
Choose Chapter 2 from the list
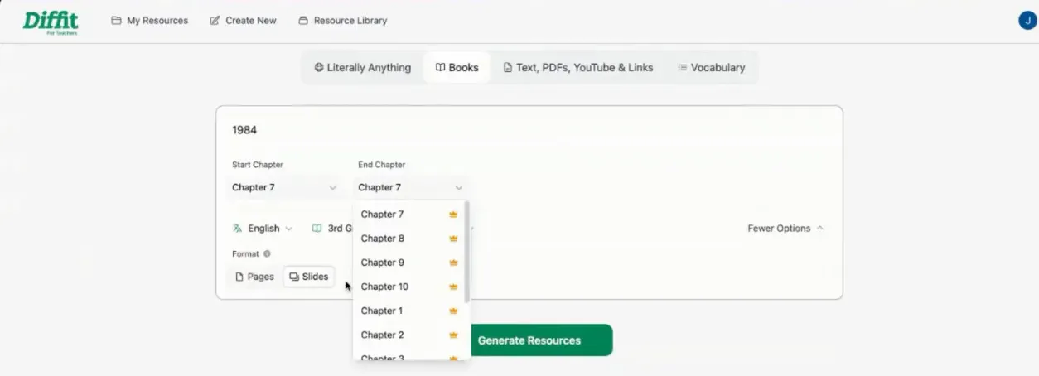(x=409, y=335)
